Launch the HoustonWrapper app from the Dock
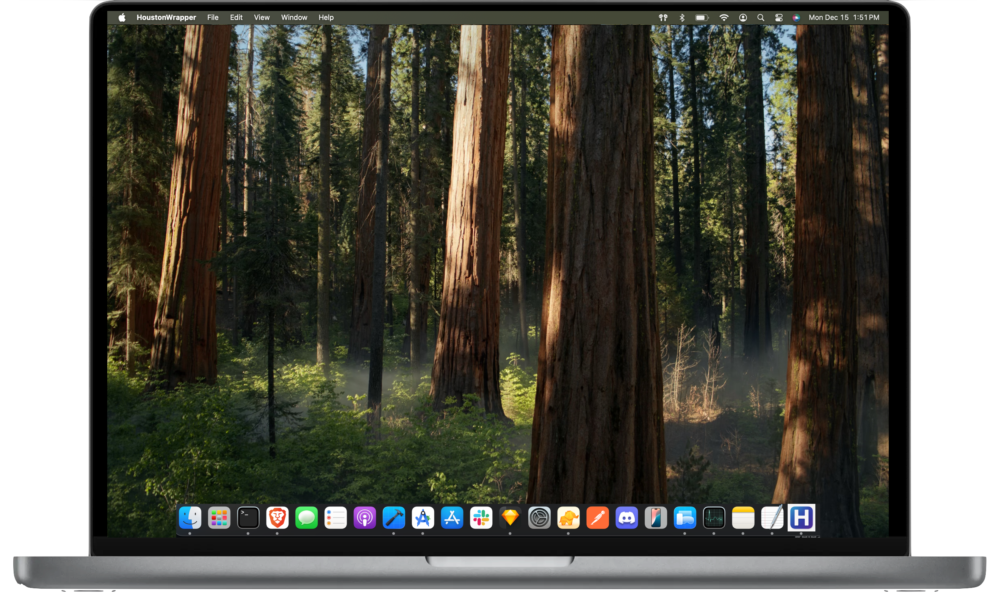Image resolution: width=996 pixels, height=594 pixels. (802, 518)
